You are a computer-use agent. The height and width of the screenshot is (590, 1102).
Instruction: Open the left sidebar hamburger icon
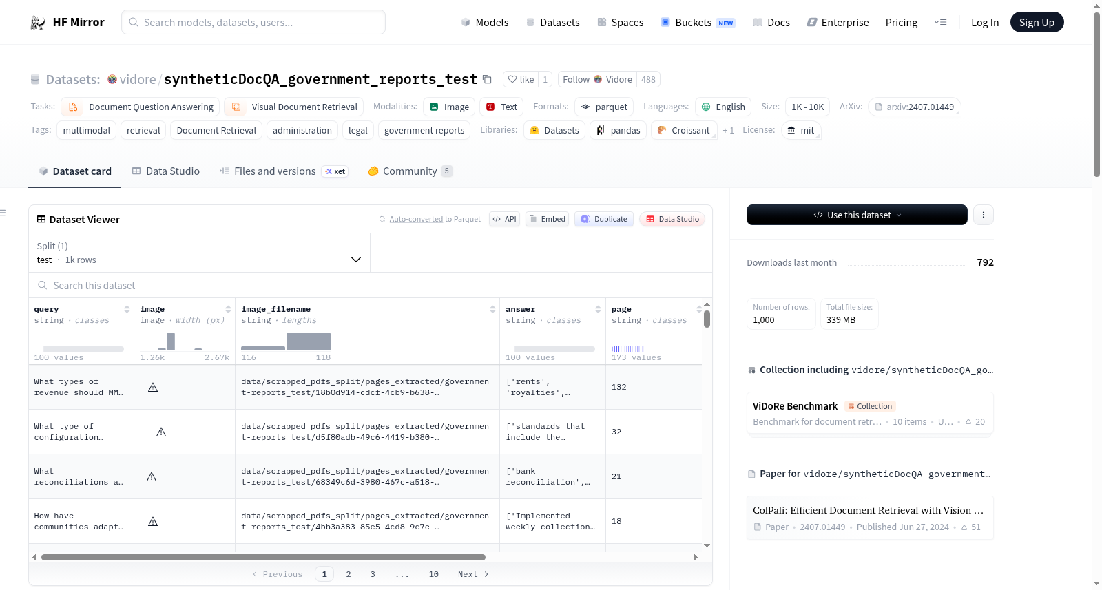3,213
